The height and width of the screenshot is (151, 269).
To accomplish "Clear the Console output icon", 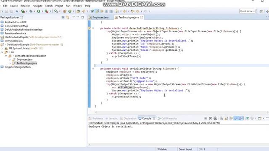I will 222,118.
